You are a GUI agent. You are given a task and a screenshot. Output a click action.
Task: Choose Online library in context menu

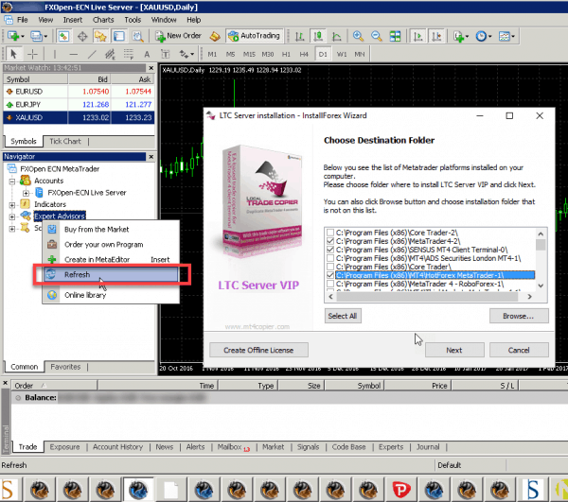pos(111,296)
